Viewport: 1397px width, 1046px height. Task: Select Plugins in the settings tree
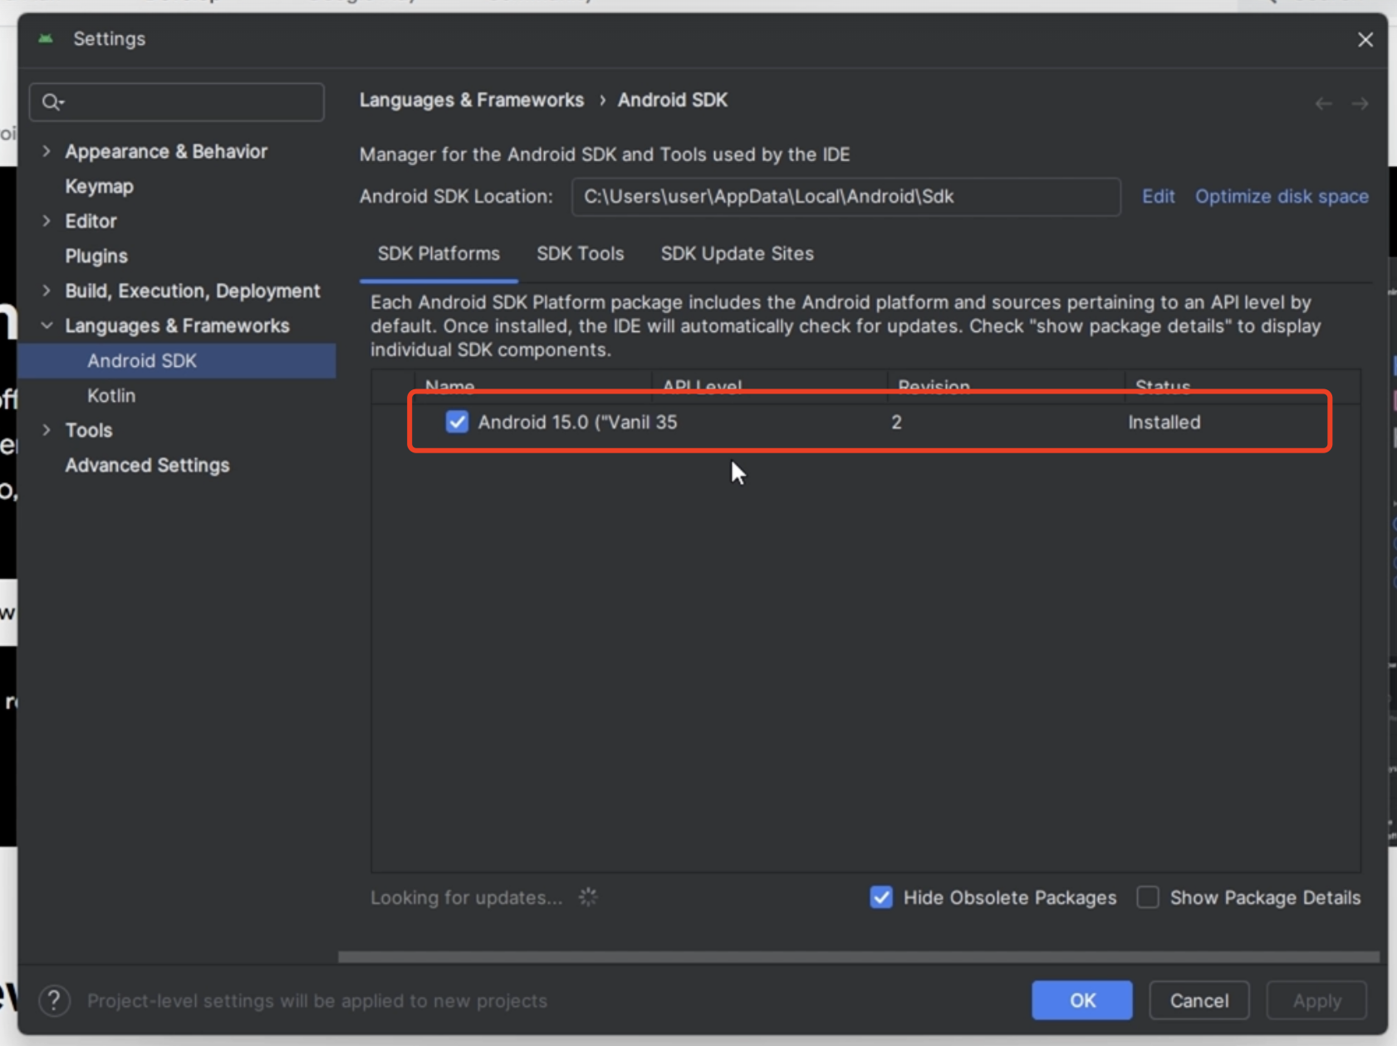point(96,256)
